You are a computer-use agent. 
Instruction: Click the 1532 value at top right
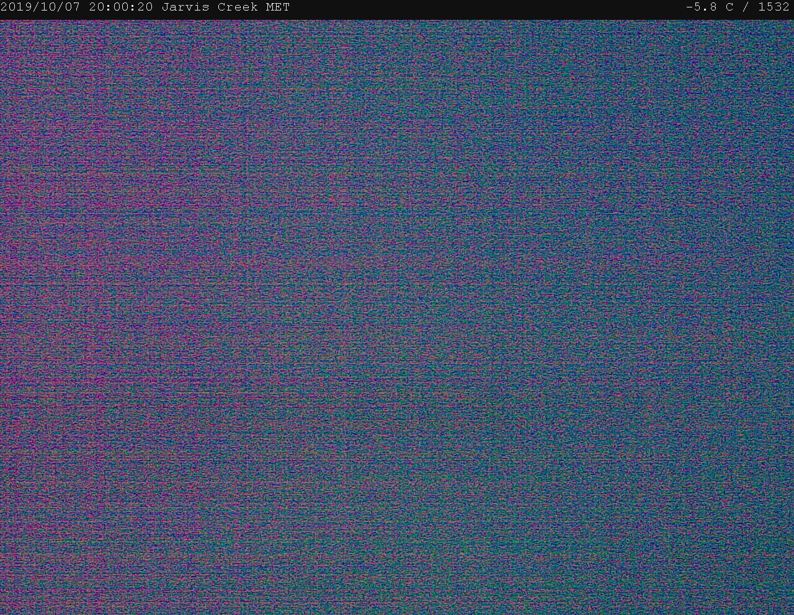774,7
